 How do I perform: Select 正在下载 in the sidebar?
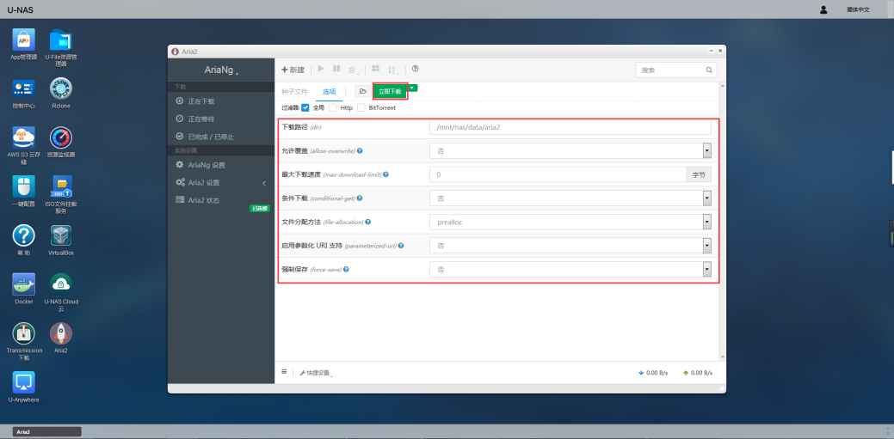point(221,101)
